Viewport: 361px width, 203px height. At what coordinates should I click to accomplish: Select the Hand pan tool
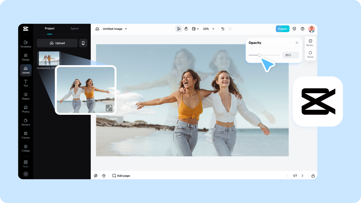(186, 29)
